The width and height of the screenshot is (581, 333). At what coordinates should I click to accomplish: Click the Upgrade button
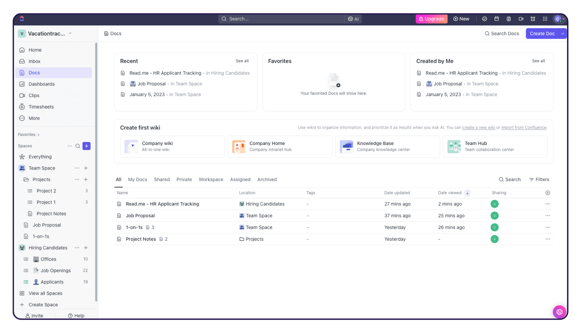[431, 19]
